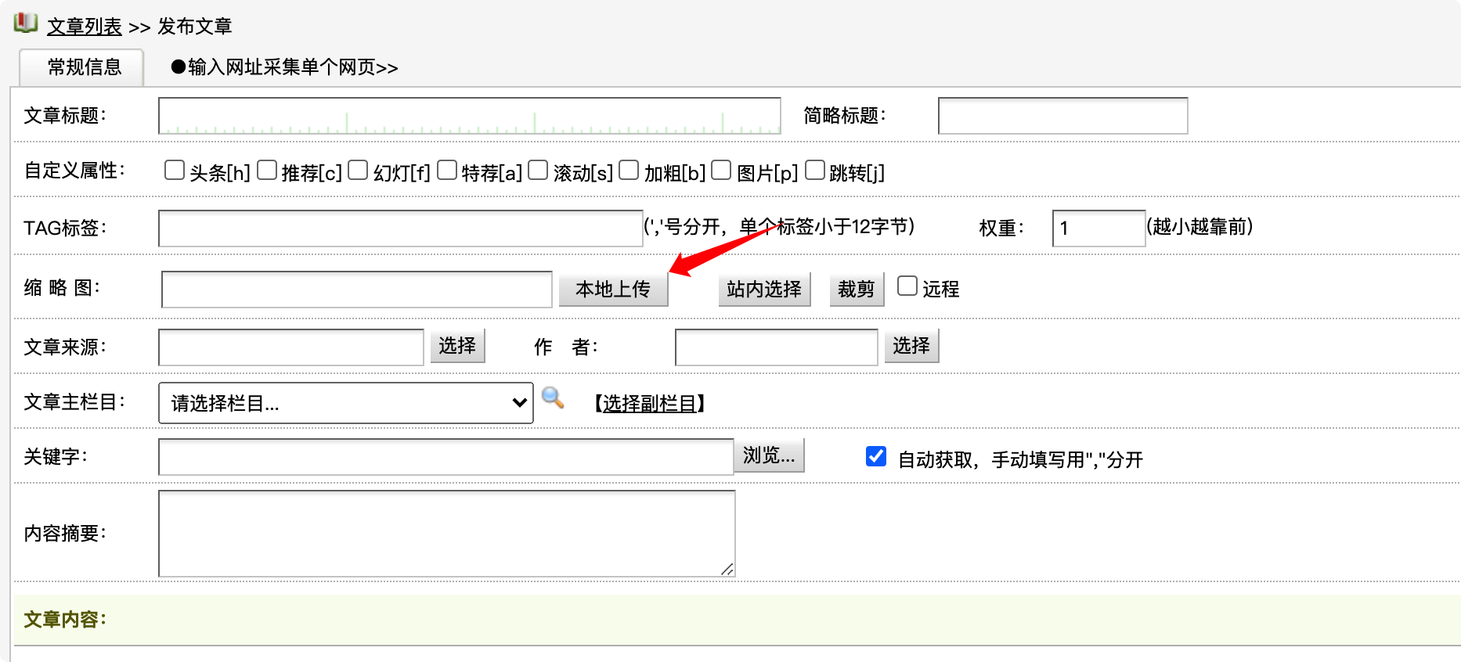
Task: Click the 缩略图 path input field
Action: click(357, 290)
